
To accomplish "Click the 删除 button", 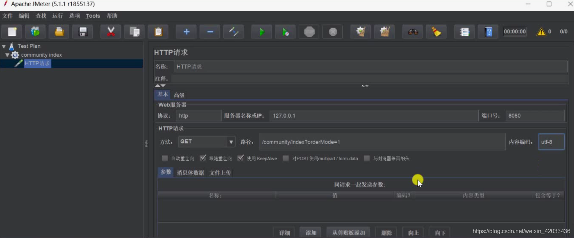I will click(386, 233).
